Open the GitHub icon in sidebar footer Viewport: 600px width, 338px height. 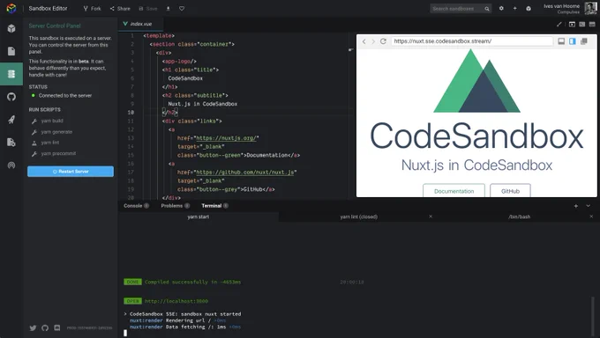[45, 327]
